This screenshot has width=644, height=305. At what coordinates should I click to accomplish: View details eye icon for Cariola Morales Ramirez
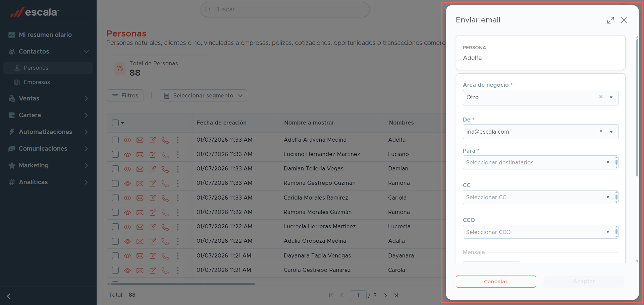(127, 198)
